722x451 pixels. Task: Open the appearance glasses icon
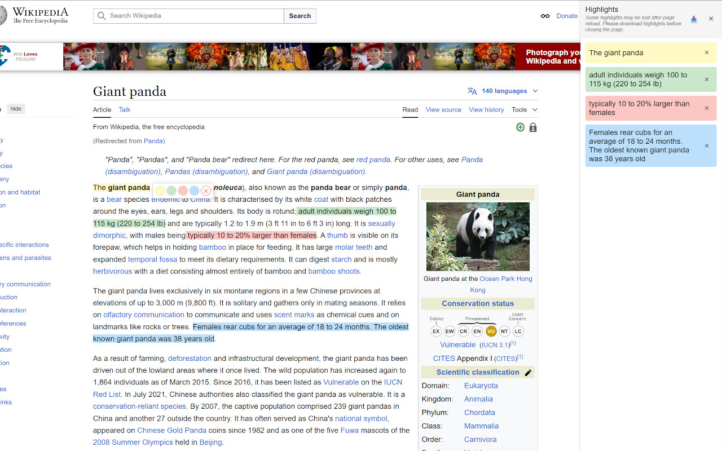click(x=545, y=16)
